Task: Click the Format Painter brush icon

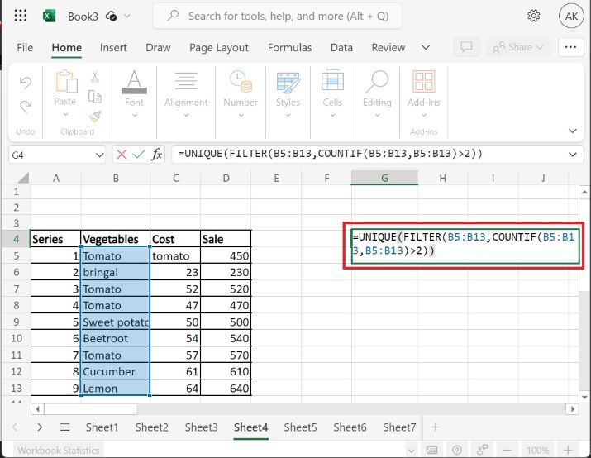Action: 95,116
